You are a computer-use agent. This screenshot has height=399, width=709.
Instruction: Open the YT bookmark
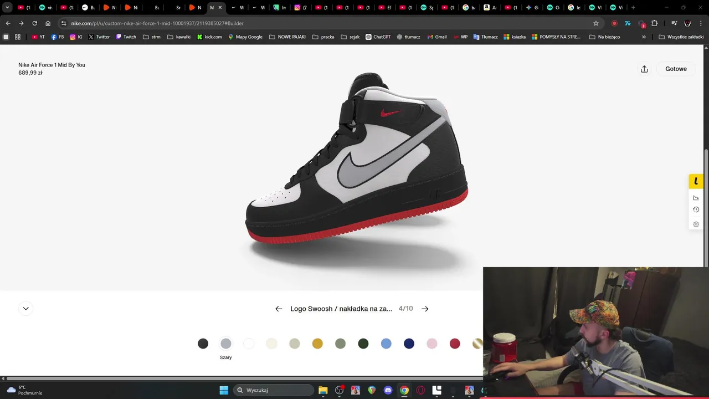(x=38, y=37)
